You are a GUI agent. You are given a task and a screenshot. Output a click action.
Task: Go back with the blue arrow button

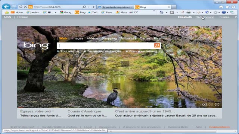point(6,7)
